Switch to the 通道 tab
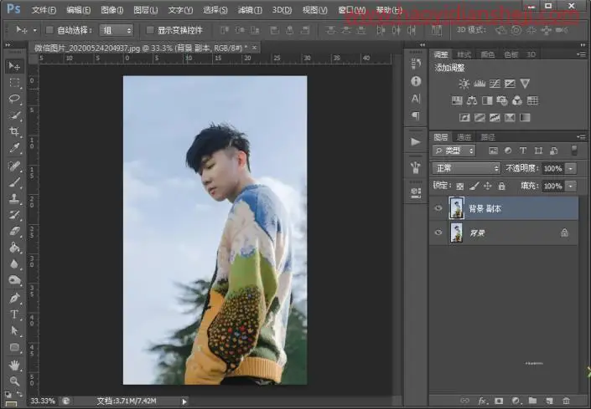This screenshot has height=409, width=591. 464,137
